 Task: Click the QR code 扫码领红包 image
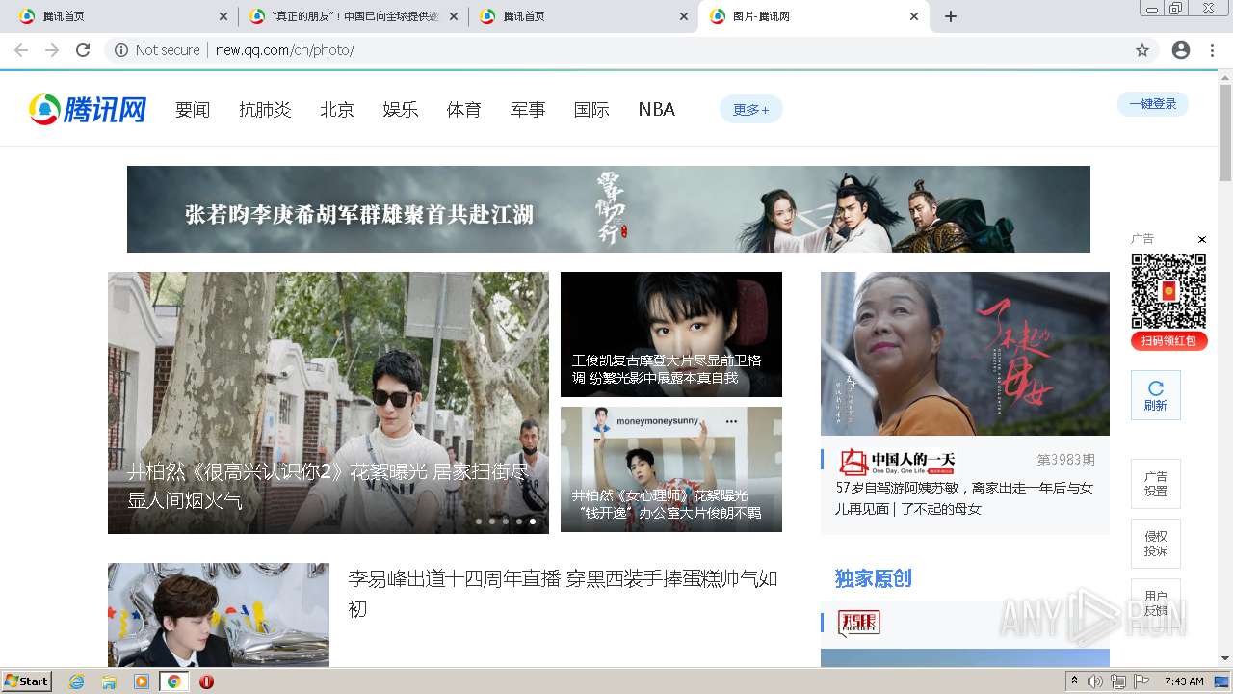(1168, 301)
